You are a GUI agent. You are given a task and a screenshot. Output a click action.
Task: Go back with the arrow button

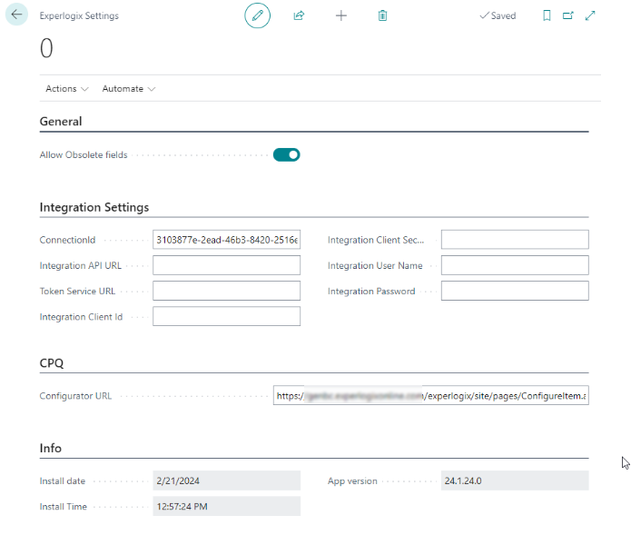click(x=16, y=15)
